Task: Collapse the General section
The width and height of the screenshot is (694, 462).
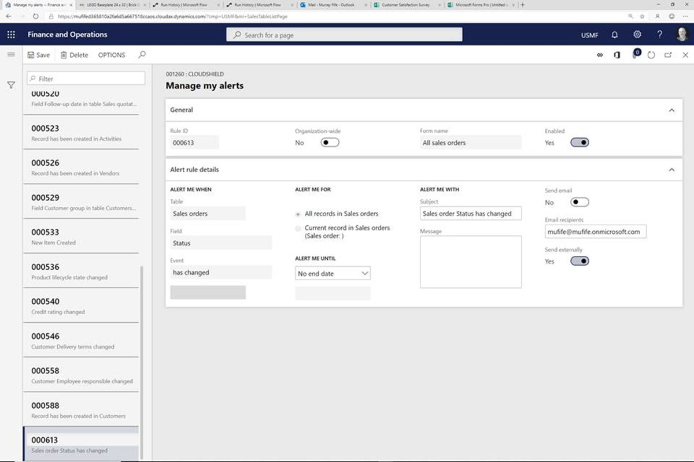Action: 671,110
